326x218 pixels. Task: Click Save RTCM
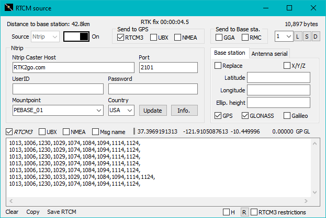(62, 212)
